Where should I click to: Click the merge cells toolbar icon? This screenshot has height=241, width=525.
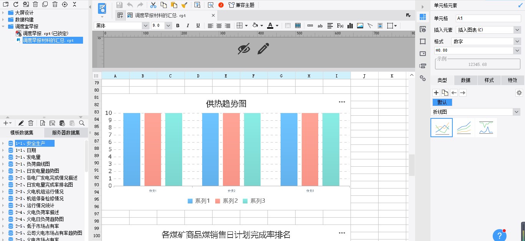288,26
